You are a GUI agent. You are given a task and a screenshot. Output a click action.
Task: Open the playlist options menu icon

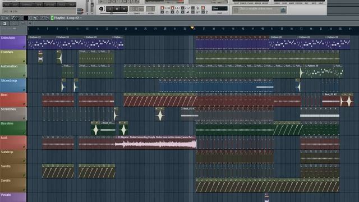[x=2, y=18]
